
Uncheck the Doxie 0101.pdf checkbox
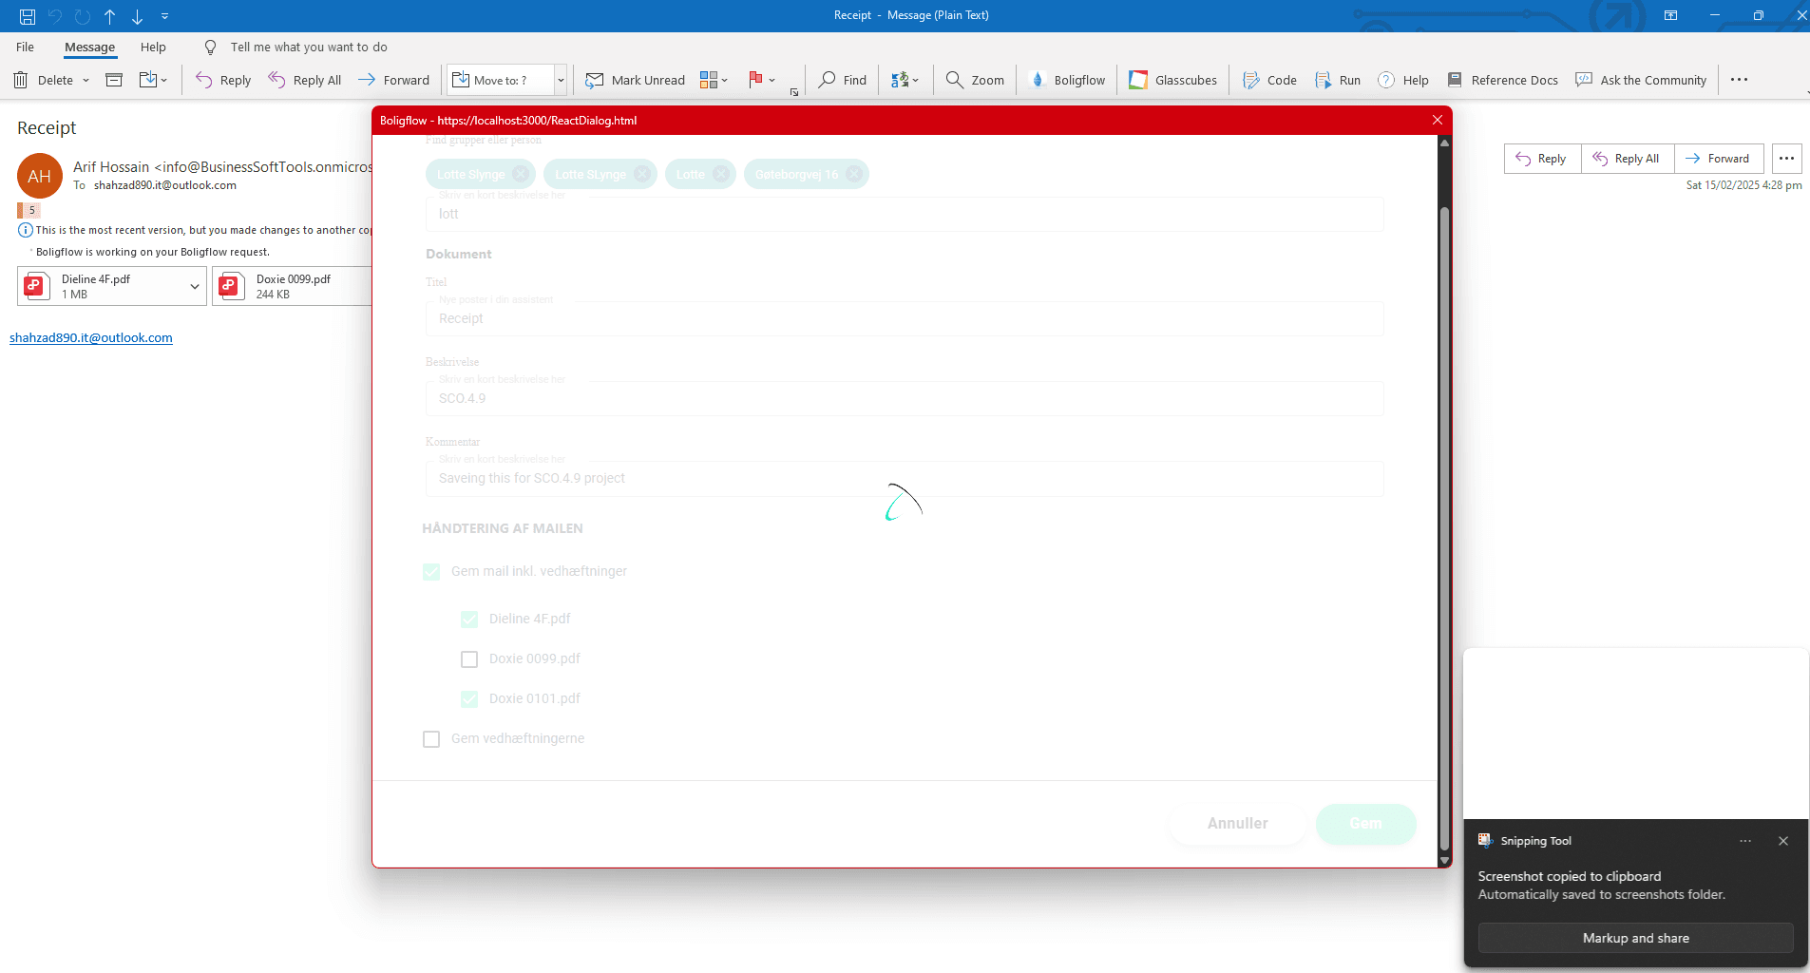[x=469, y=699]
